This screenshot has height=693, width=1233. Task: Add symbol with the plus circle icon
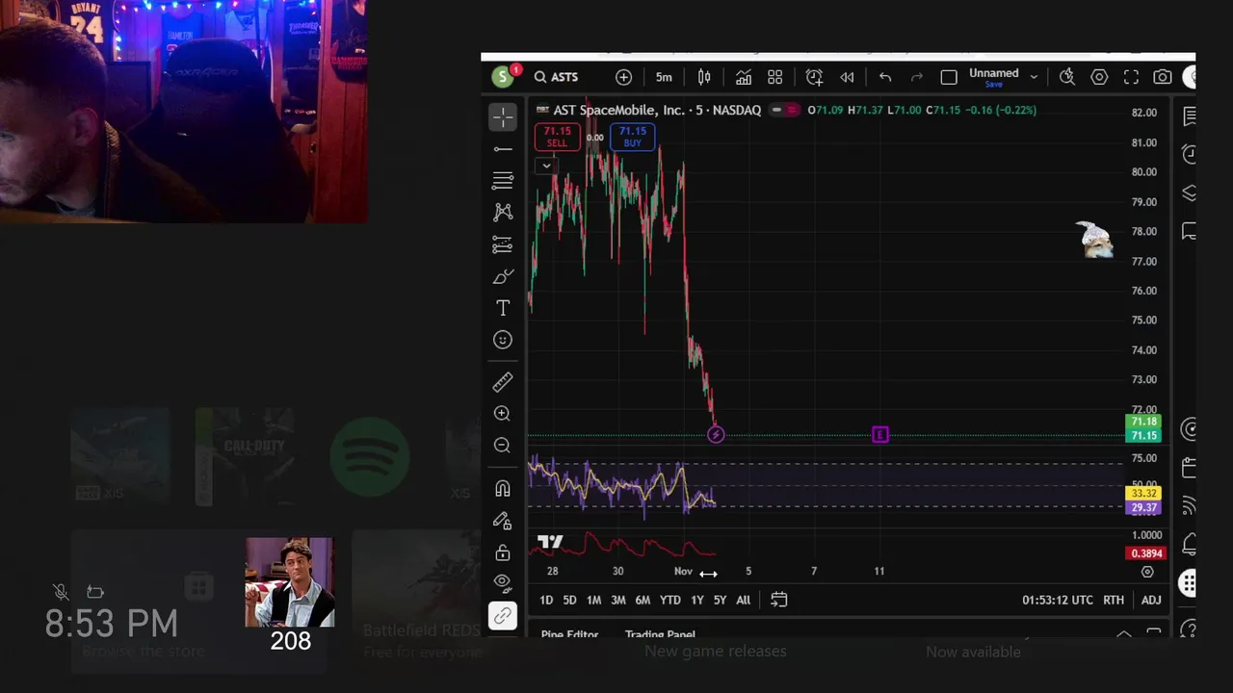[623, 77]
